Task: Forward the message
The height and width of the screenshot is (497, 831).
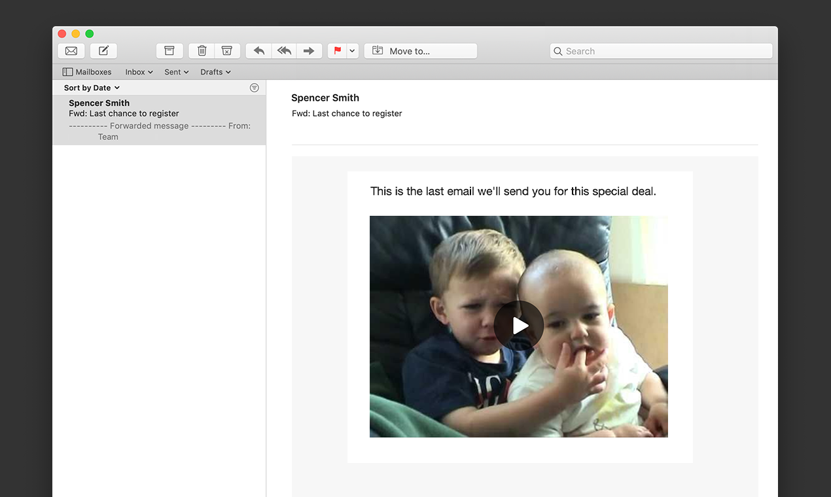Action: click(x=309, y=51)
